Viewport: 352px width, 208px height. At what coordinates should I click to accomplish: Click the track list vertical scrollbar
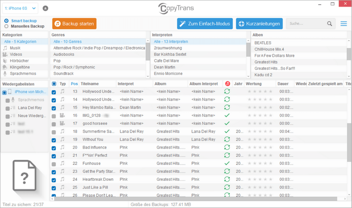[x=349, y=142]
